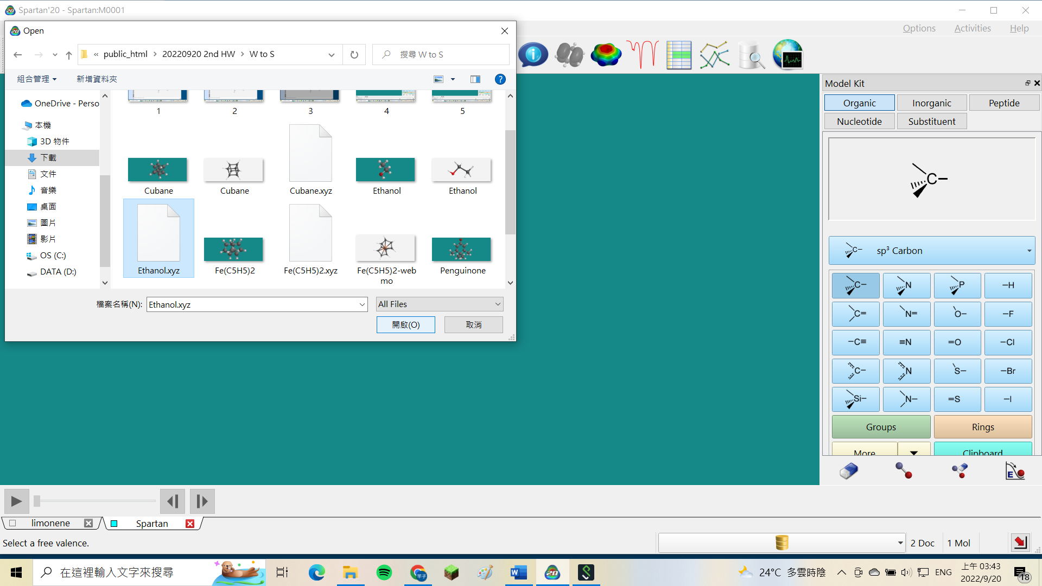Open the Info (blue i) toolbar icon
This screenshot has width=1042, height=586.
coord(533,55)
